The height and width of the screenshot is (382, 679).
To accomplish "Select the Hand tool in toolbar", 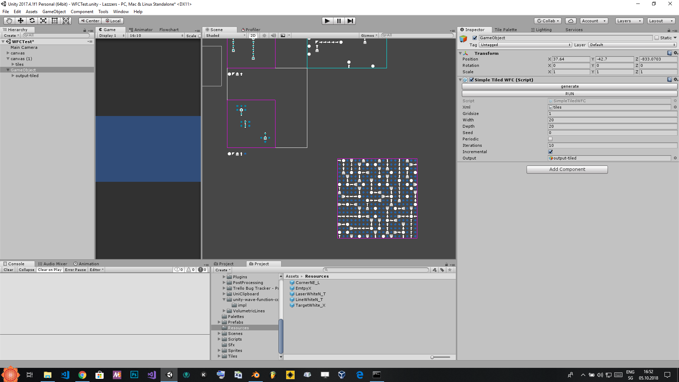I will click(x=9, y=21).
